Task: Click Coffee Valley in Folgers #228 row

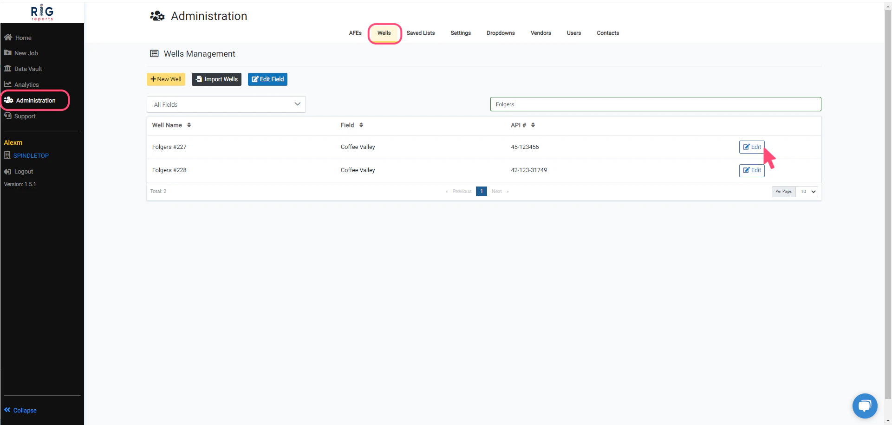Action: pyautogui.click(x=358, y=170)
